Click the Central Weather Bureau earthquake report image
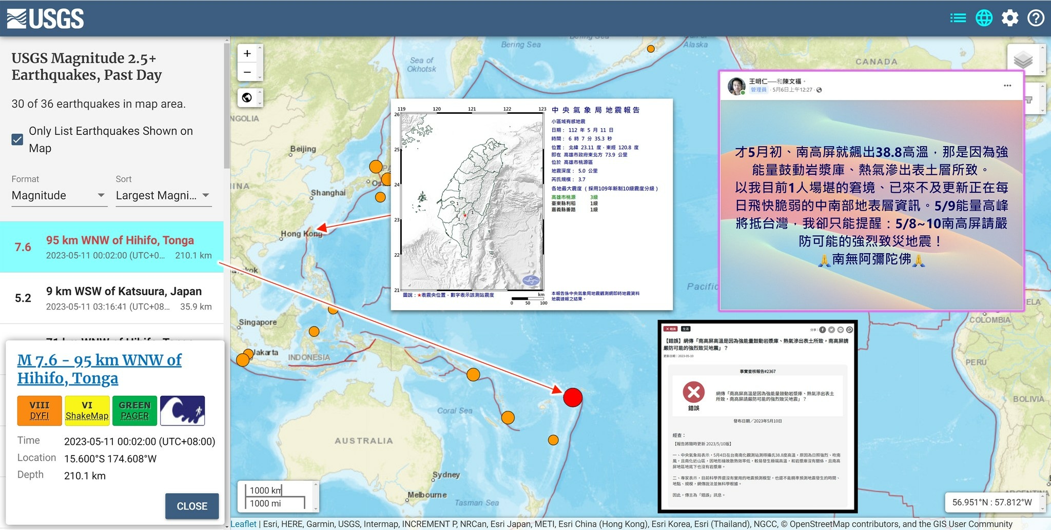Screen dimensions: 1051x530 coord(532,205)
